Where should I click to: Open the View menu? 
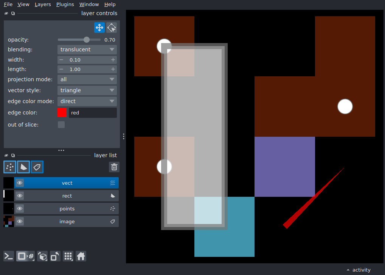point(23,5)
